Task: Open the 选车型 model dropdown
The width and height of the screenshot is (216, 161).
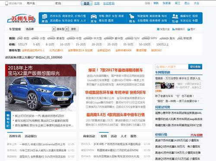Action: point(62,29)
